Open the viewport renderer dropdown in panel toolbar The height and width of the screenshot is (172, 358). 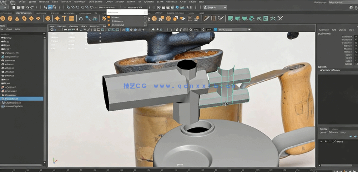[235, 30]
